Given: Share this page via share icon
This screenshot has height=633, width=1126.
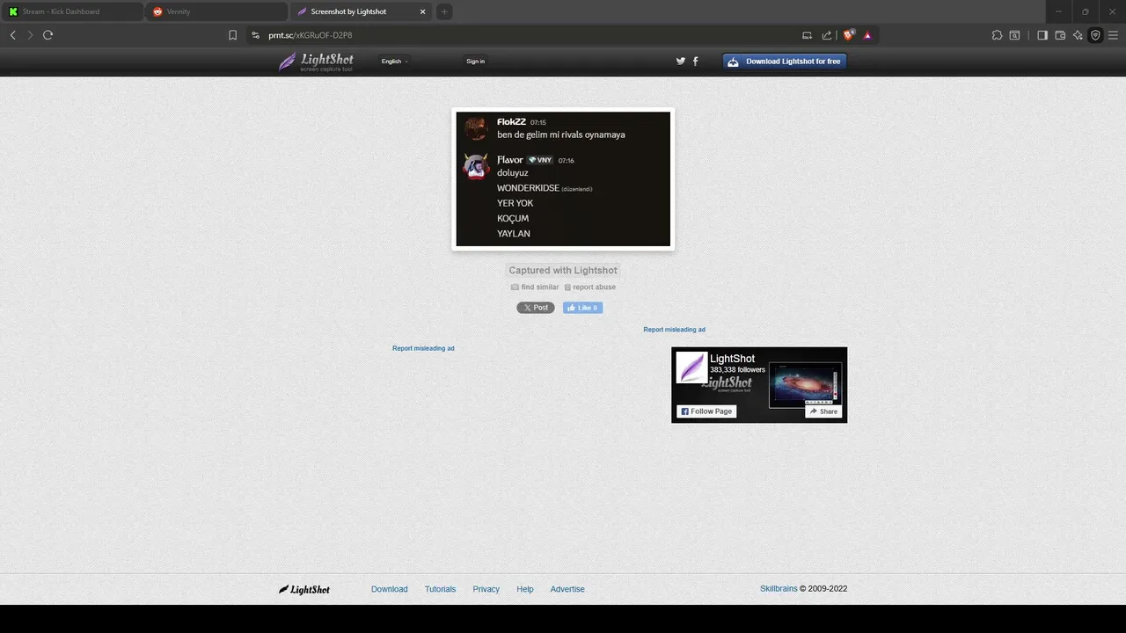Looking at the screenshot, I should click(x=827, y=35).
